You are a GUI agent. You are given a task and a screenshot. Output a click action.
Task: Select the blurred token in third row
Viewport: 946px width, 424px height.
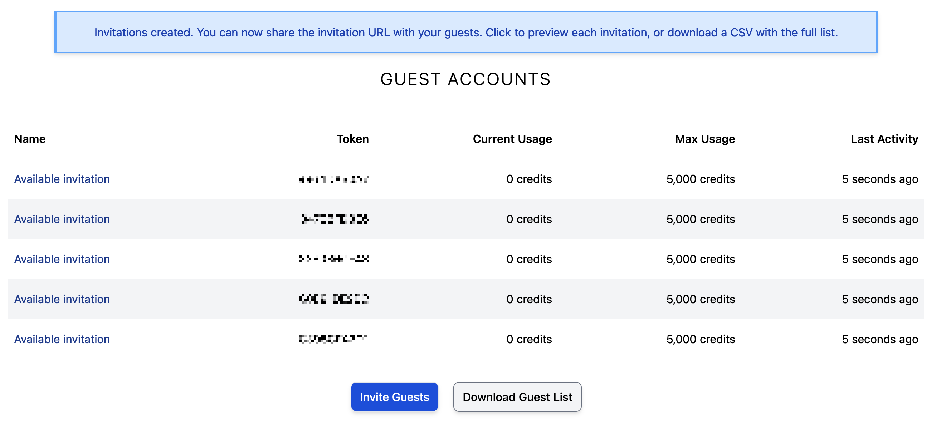point(334,259)
